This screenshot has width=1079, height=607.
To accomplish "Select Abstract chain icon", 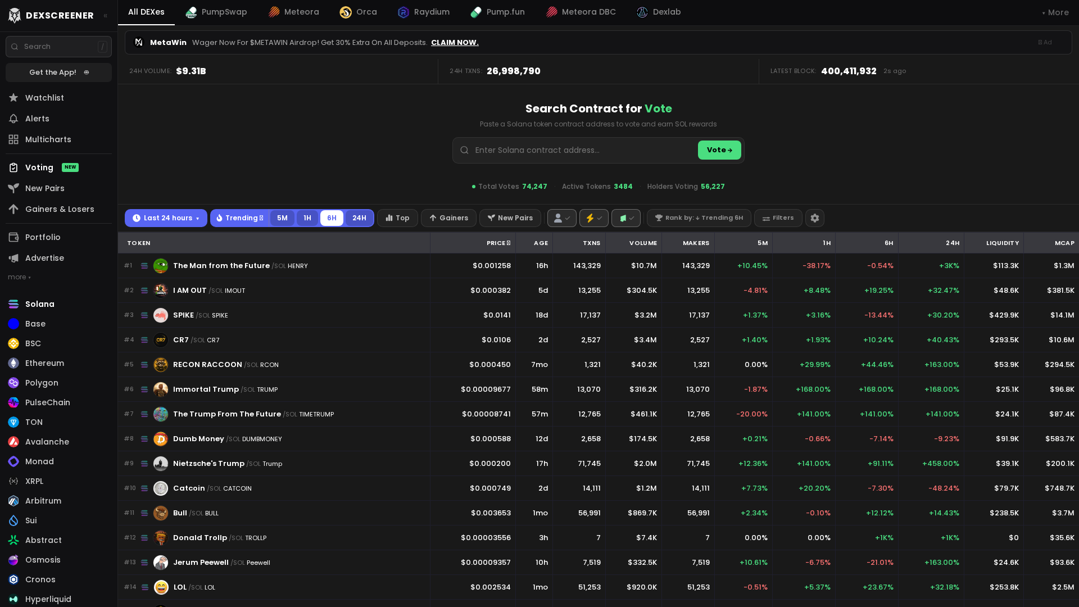I will coord(13,540).
